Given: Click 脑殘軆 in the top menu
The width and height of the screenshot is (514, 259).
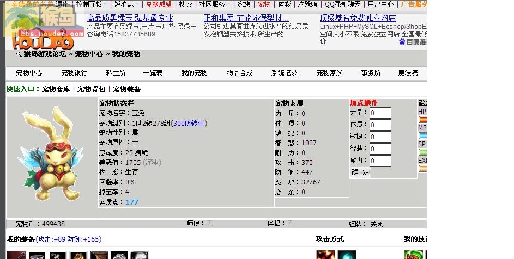Looking at the screenshot, I should pyautogui.click(x=308, y=4).
